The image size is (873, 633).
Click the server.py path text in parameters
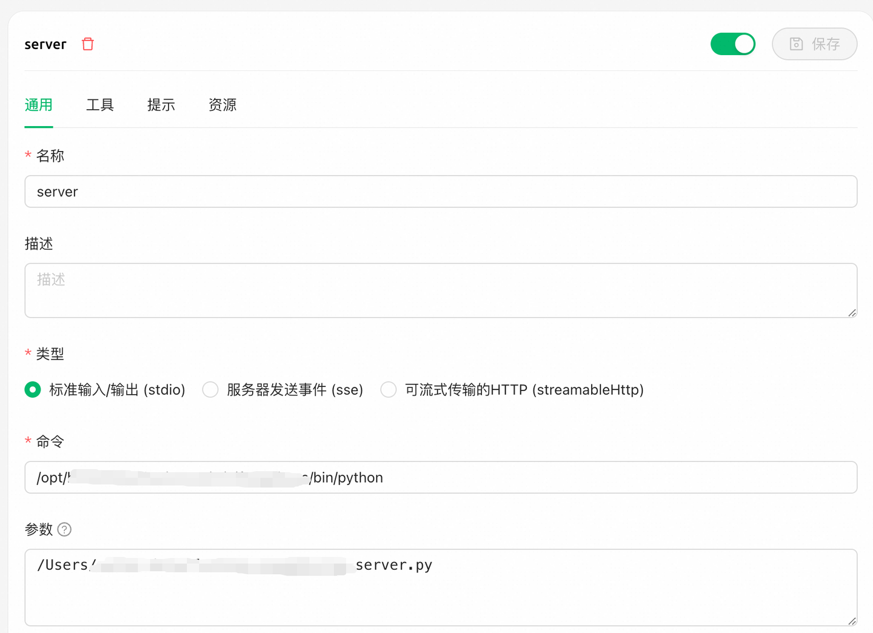coord(394,564)
